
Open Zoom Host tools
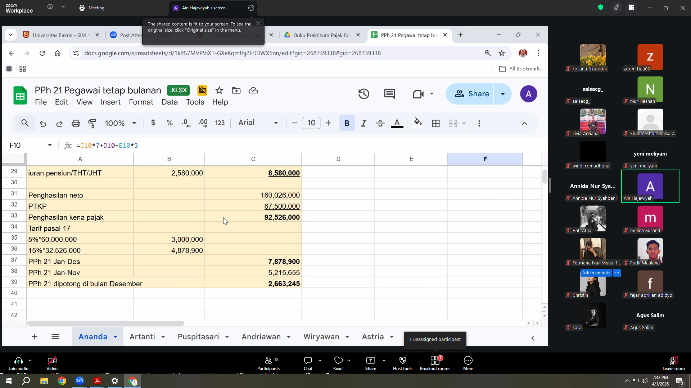pos(403,363)
